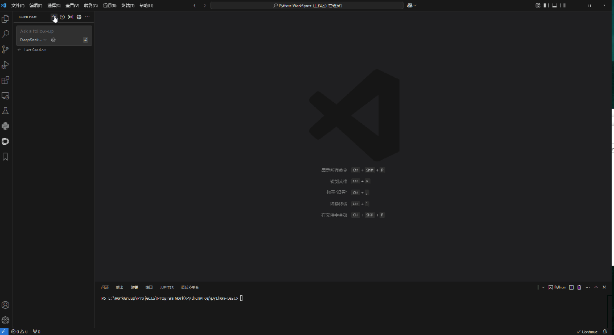The image size is (614, 335).
Task: Kill the terminal via the trash icon
Action: click(579, 287)
